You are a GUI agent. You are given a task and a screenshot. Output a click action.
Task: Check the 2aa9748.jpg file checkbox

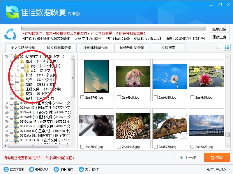click(82, 97)
